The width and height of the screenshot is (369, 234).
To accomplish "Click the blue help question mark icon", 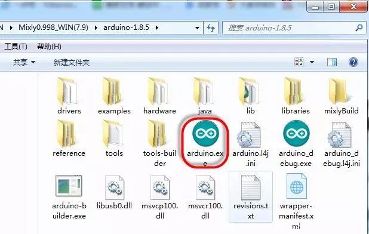I will click(353, 62).
